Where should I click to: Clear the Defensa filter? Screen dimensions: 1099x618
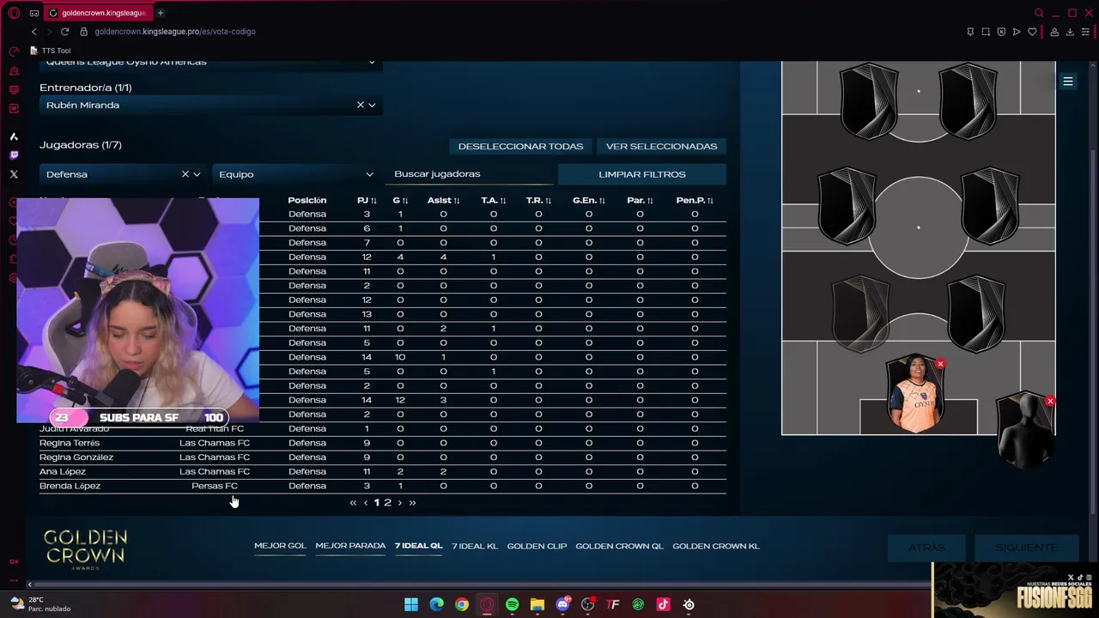coord(185,174)
